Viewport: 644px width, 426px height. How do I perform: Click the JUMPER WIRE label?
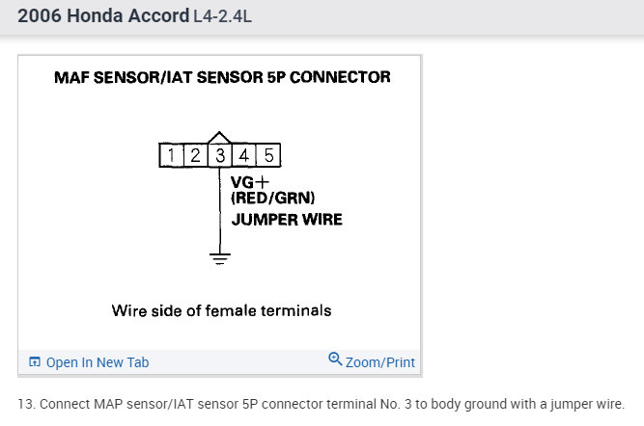pyautogui.click(x=287, y=220)
